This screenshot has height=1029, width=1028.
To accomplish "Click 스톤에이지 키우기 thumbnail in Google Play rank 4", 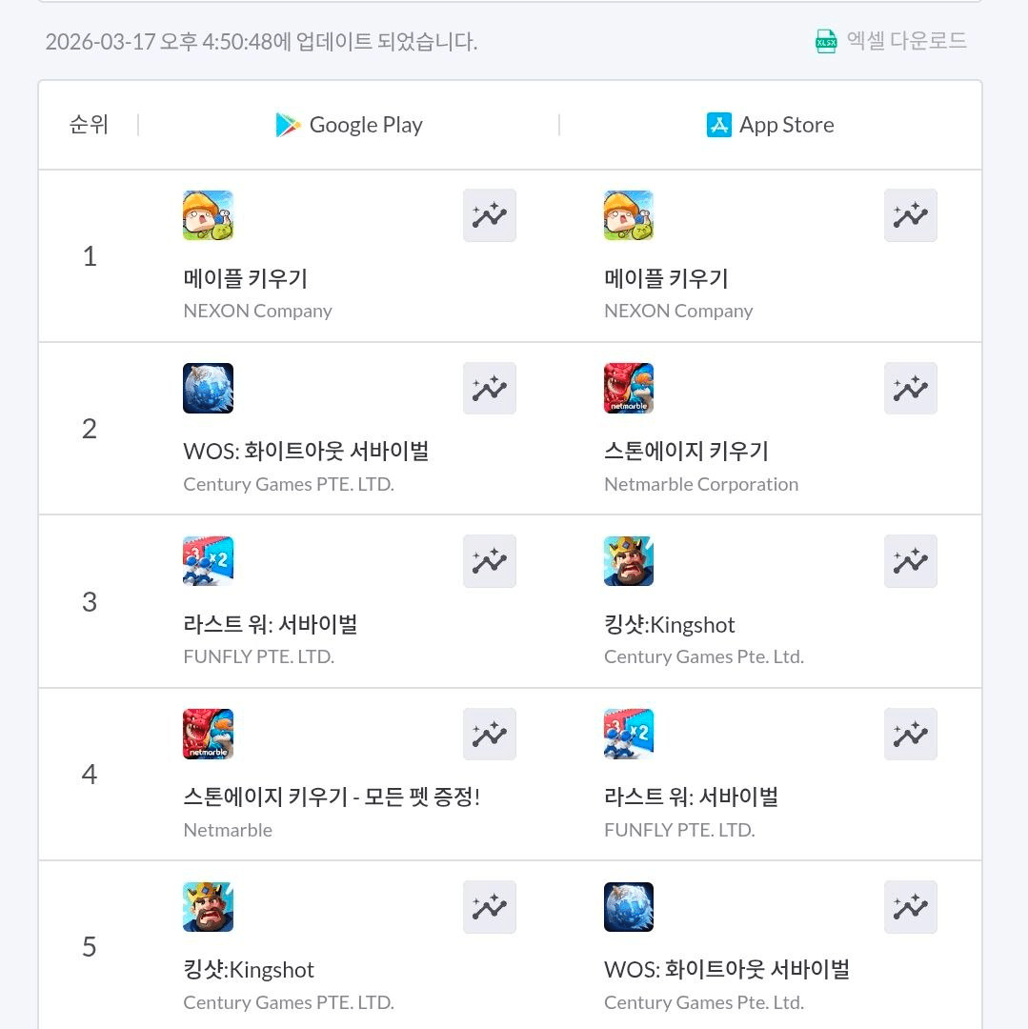I will 208,735.
